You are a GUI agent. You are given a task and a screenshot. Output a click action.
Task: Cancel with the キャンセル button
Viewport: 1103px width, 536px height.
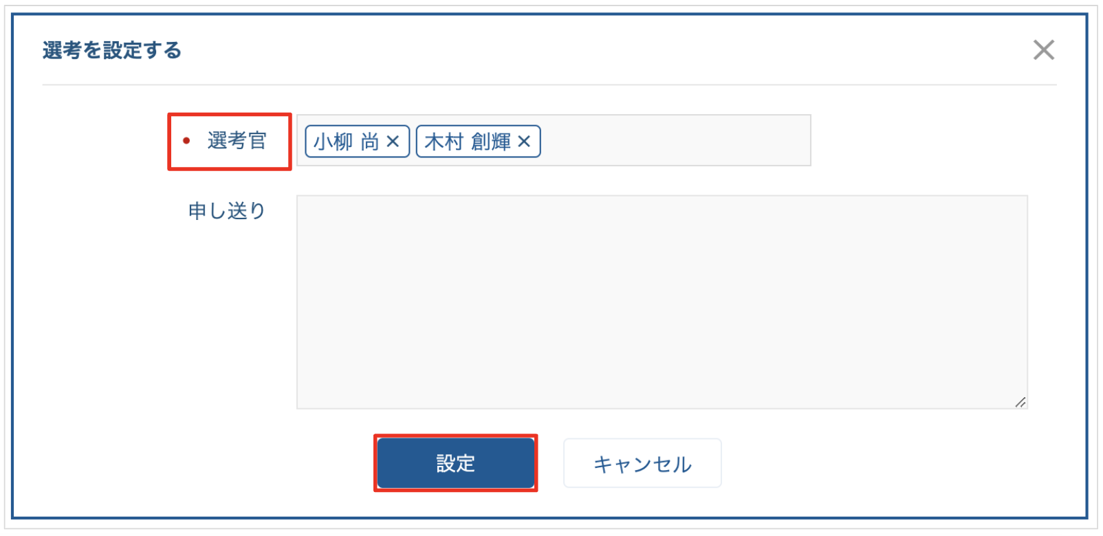pos(642,464)
